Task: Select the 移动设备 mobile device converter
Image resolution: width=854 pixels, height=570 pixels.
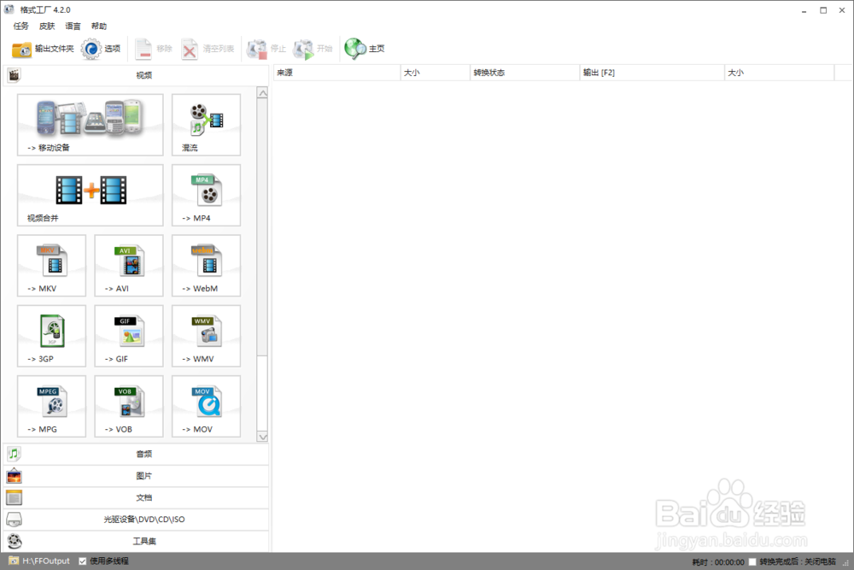Action: 90,125
